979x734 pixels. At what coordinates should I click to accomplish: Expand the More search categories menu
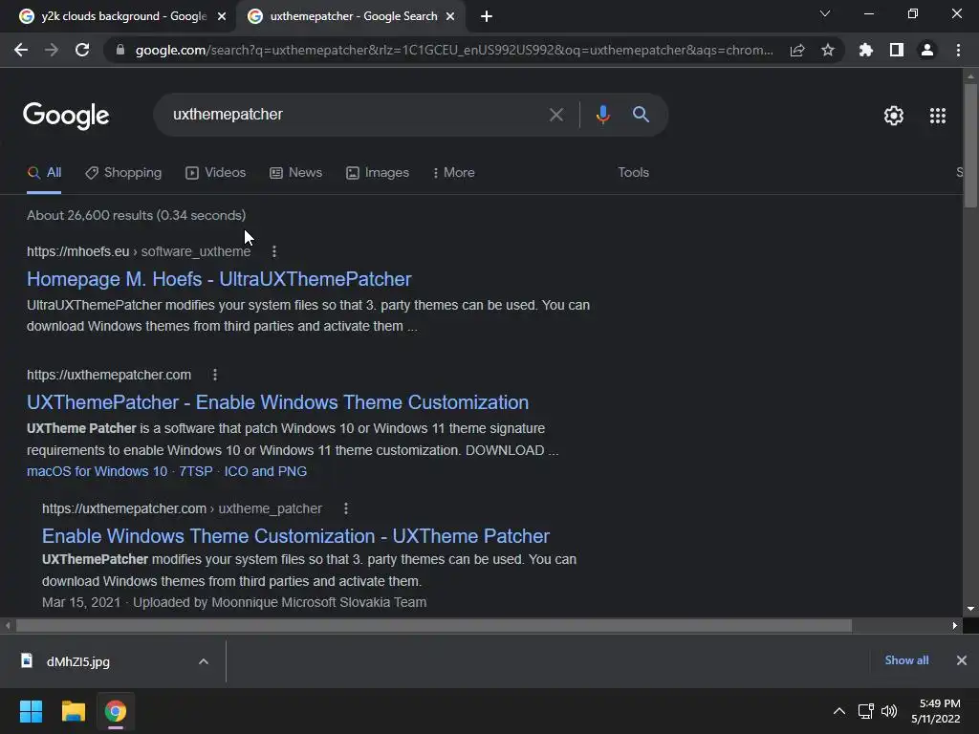pyautogui.click(x=454, y=173)
